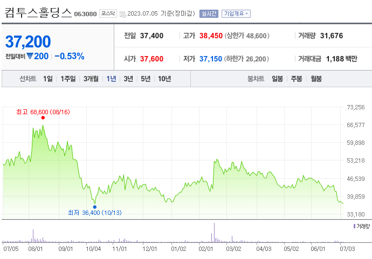Select the 1년 line chart tab
Viewport: 372px width, 259px height.
111,79
